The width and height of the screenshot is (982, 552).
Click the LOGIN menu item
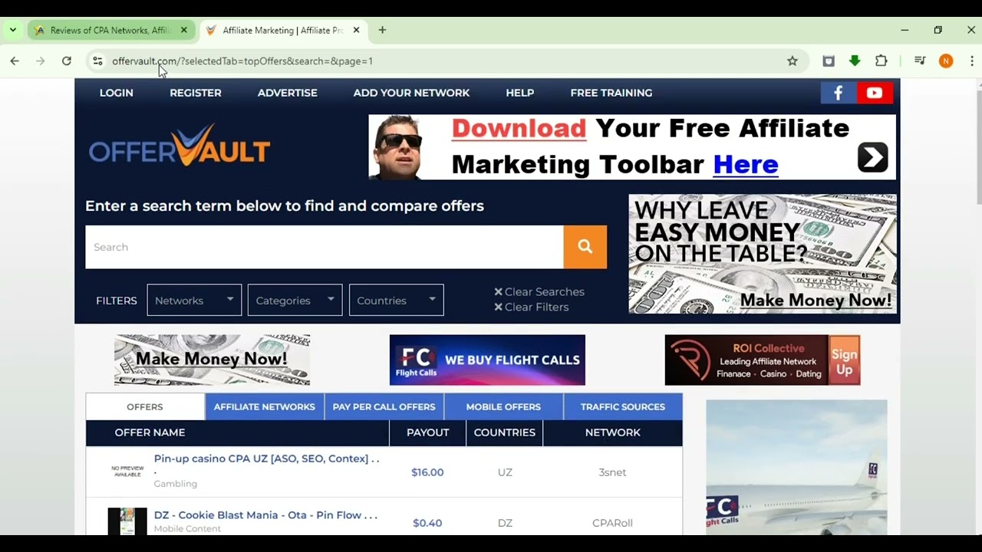[117, 93]
